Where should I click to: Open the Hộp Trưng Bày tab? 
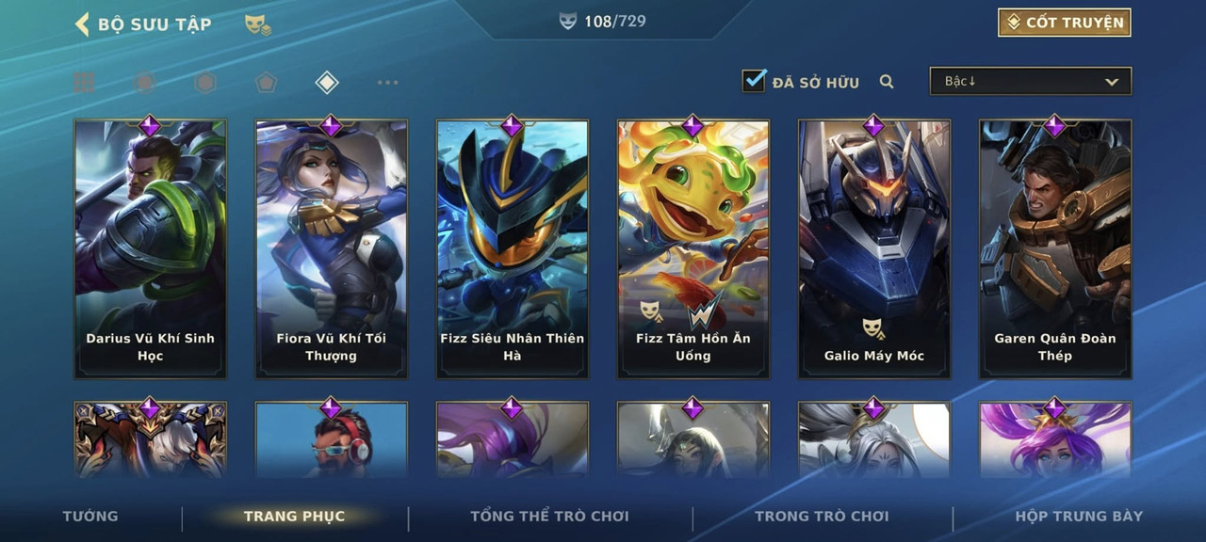click(x=1079, y=516)
